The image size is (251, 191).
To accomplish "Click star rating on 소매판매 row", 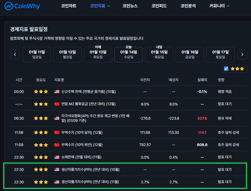I will [x=41, y=157].
